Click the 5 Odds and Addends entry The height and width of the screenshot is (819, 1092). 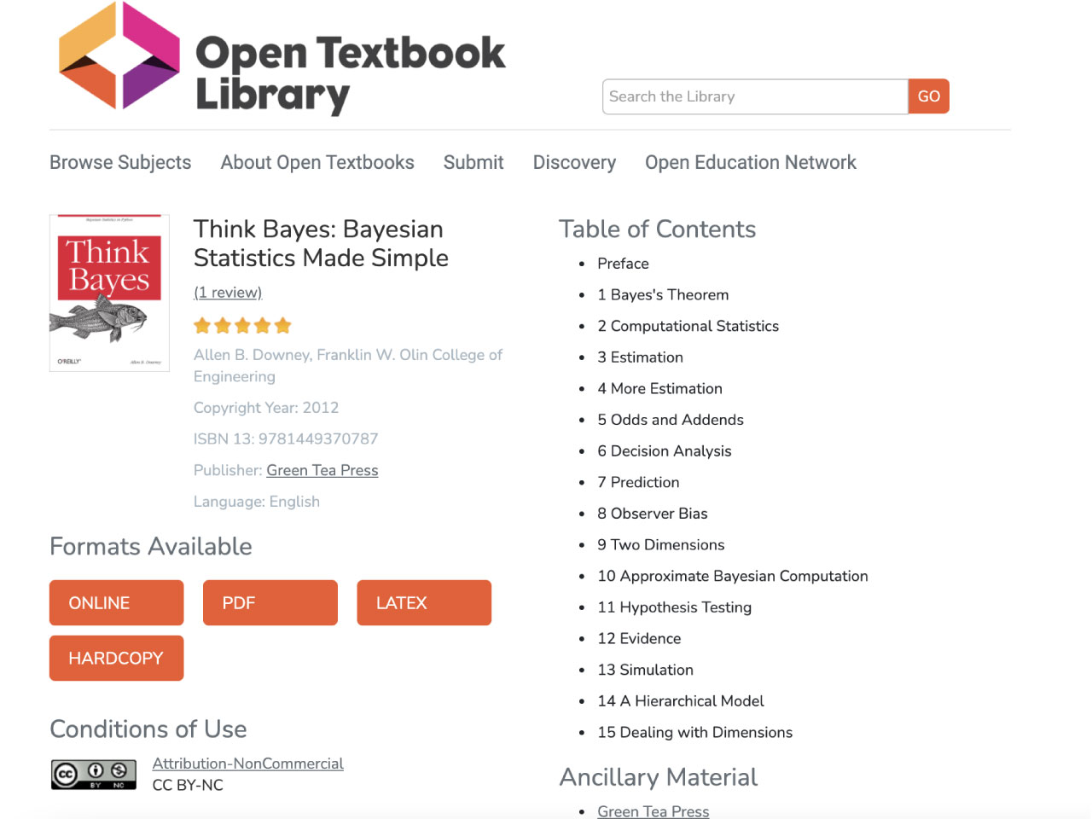click(x=671, y=420)
